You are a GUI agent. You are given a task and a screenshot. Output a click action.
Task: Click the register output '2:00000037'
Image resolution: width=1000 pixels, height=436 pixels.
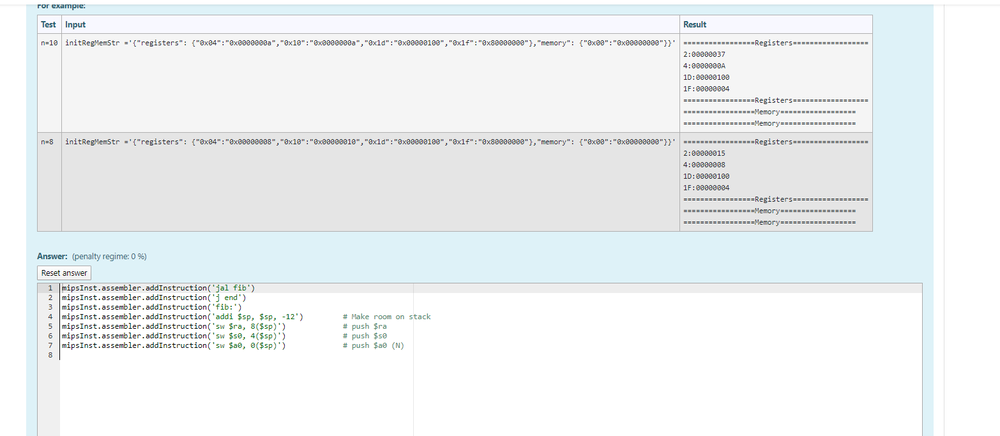[702, 54]
